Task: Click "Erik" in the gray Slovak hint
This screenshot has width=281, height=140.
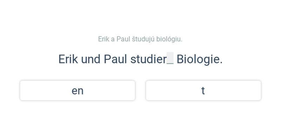Action: (104, 39)
